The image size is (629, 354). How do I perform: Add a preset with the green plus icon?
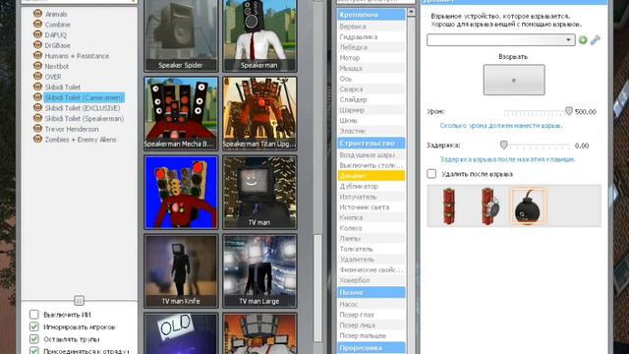click(x=583, y=39)
